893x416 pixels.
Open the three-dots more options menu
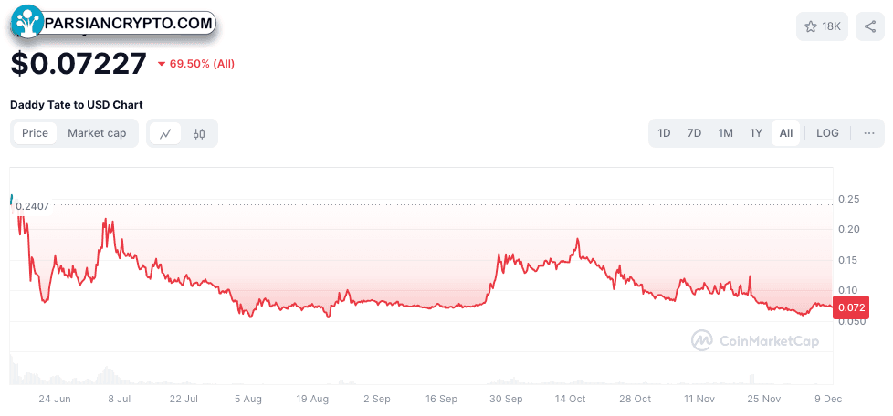(868, 133)
